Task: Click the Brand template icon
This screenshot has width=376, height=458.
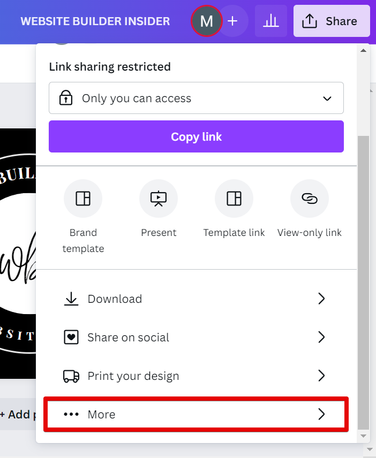Action: 83,199
